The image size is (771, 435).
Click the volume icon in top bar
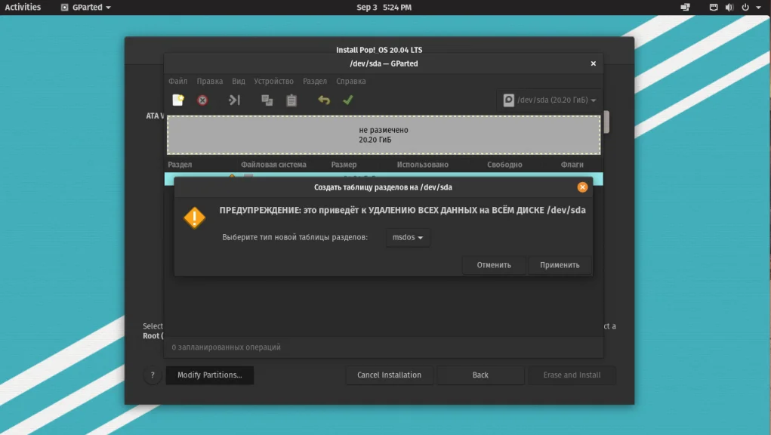pyautogui.click(x=729, y=8)
